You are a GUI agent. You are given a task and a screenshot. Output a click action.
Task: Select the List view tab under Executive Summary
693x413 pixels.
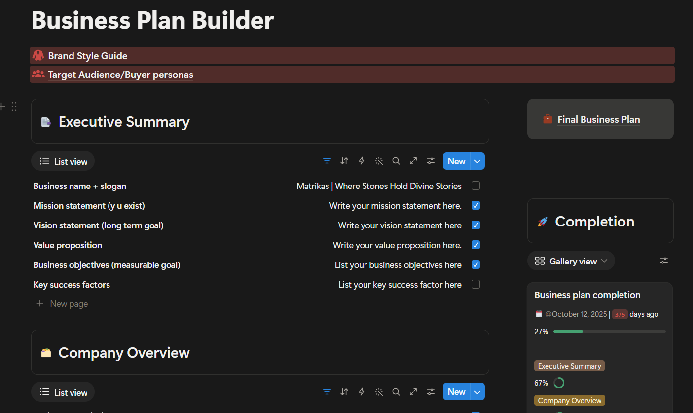[63, 161]
